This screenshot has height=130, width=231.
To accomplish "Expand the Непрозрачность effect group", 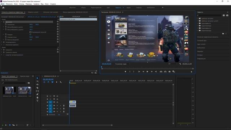I will (2, 42).
